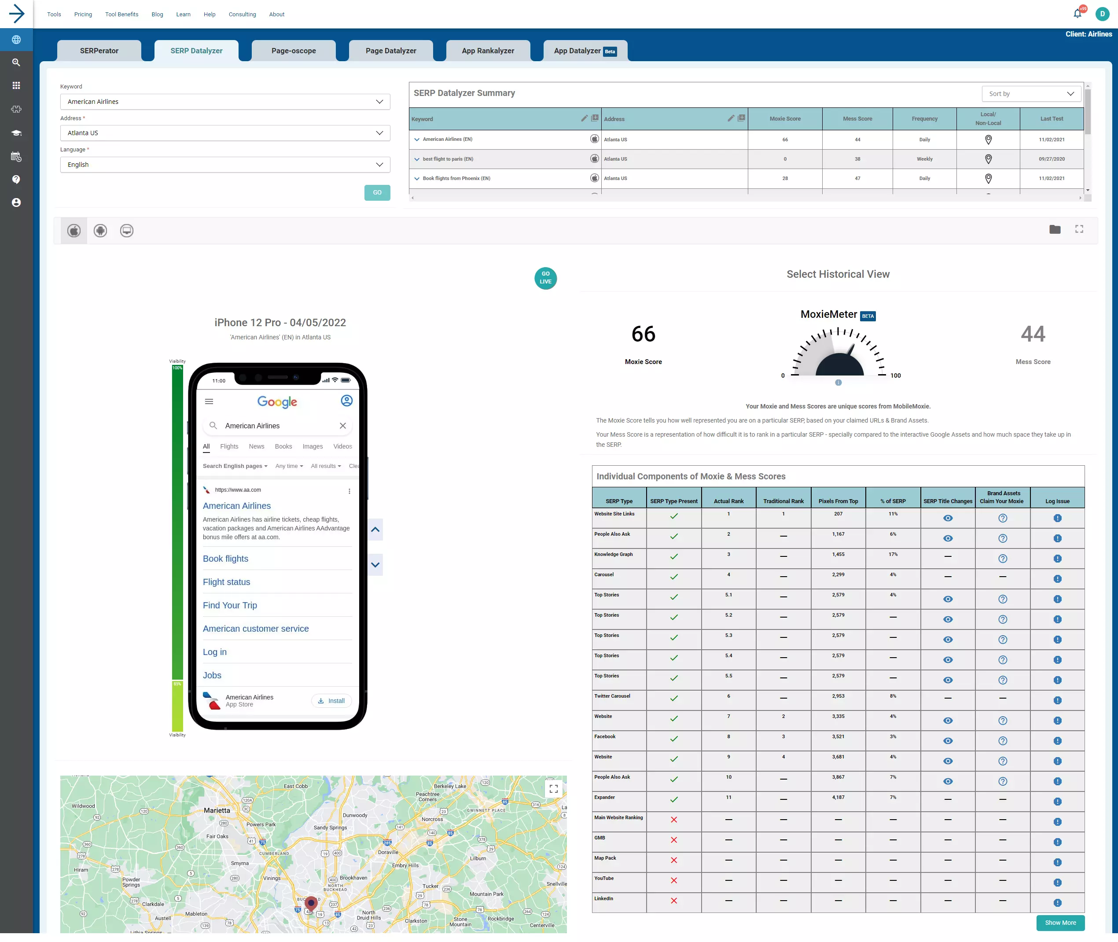Open the globe section in sidebar

click(x=17, y=40)
